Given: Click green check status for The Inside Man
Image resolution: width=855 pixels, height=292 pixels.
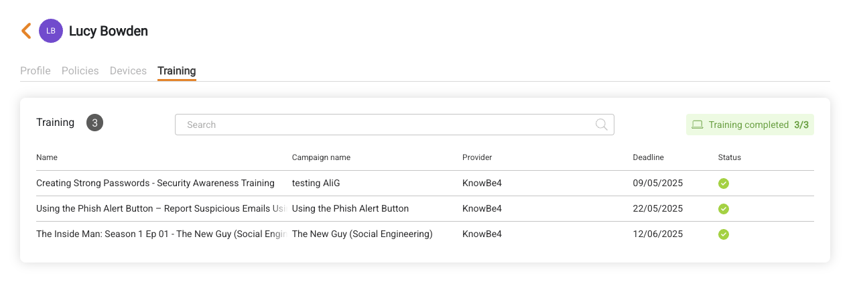Looking at the screenshot, I should 724,234.
